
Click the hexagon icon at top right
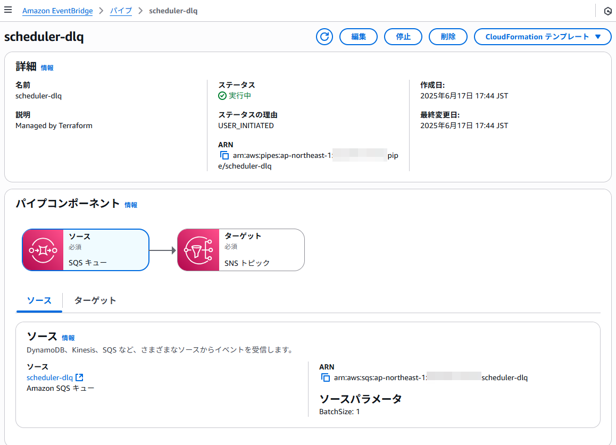click(607, 11)
